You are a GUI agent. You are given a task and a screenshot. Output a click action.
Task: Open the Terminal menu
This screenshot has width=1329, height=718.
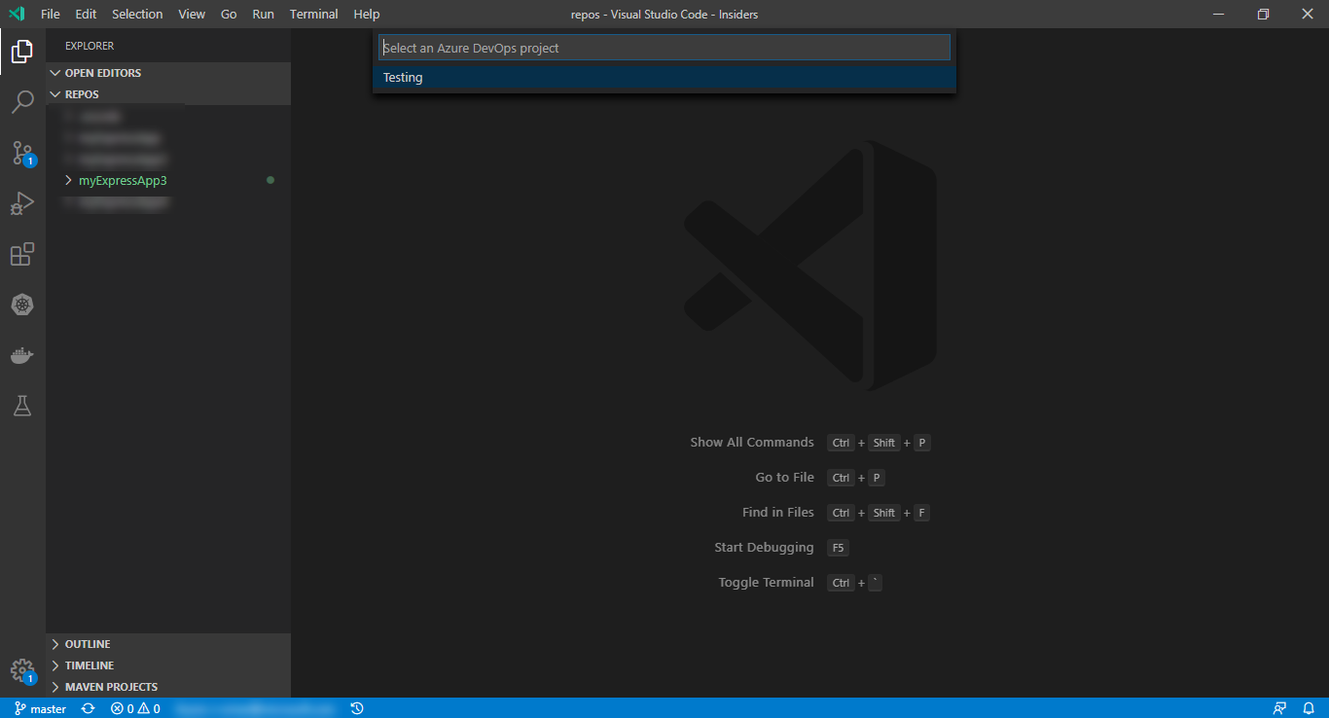pyautogui.click(x=314, y=15)
